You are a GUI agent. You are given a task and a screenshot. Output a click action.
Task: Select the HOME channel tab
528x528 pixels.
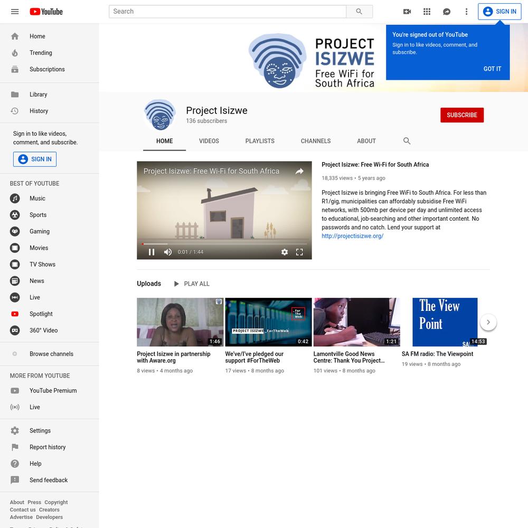(164, 142)
